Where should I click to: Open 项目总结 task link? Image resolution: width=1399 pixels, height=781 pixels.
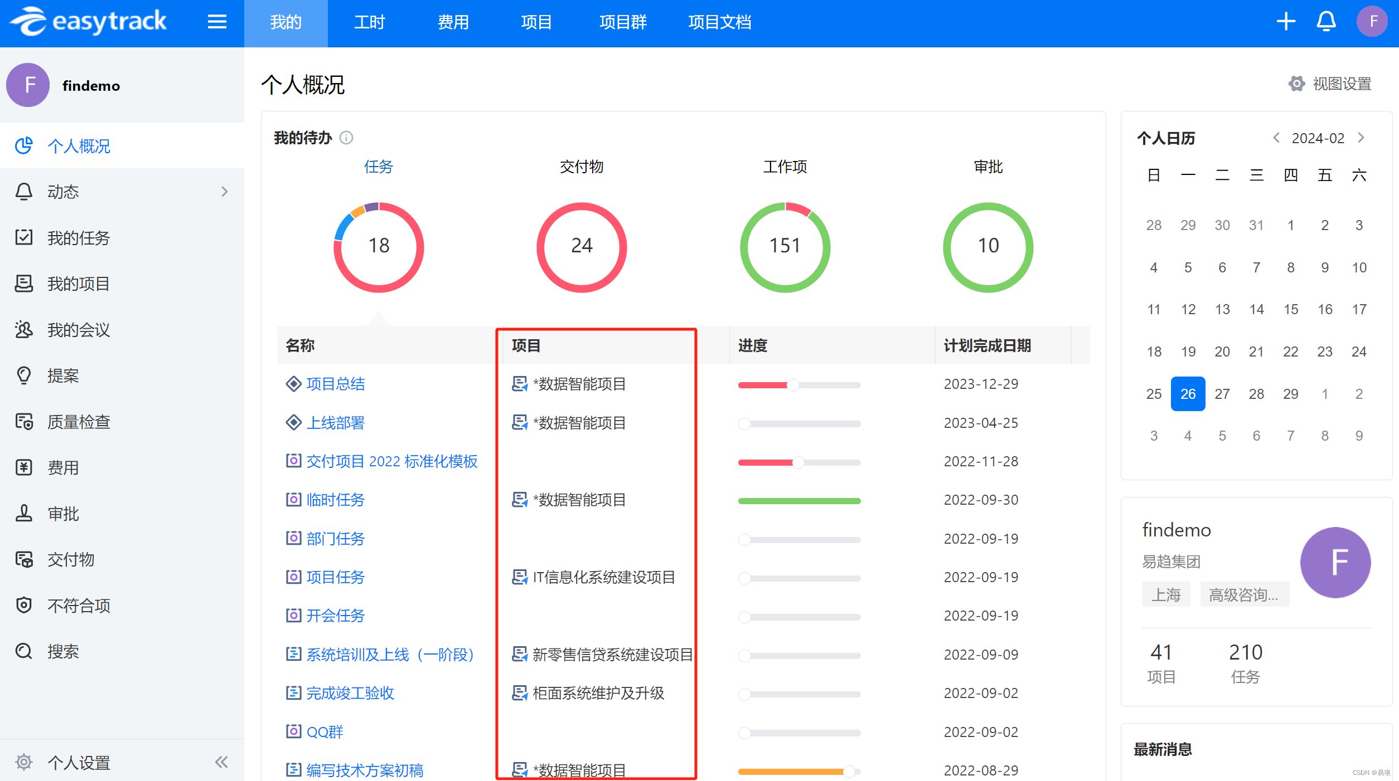(336, 384)
